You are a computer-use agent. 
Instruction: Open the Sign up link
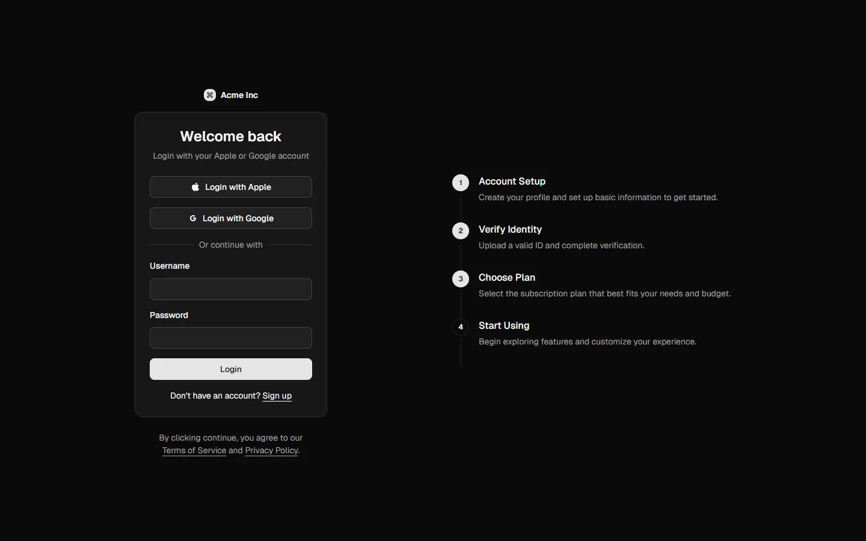click(277, 396)
